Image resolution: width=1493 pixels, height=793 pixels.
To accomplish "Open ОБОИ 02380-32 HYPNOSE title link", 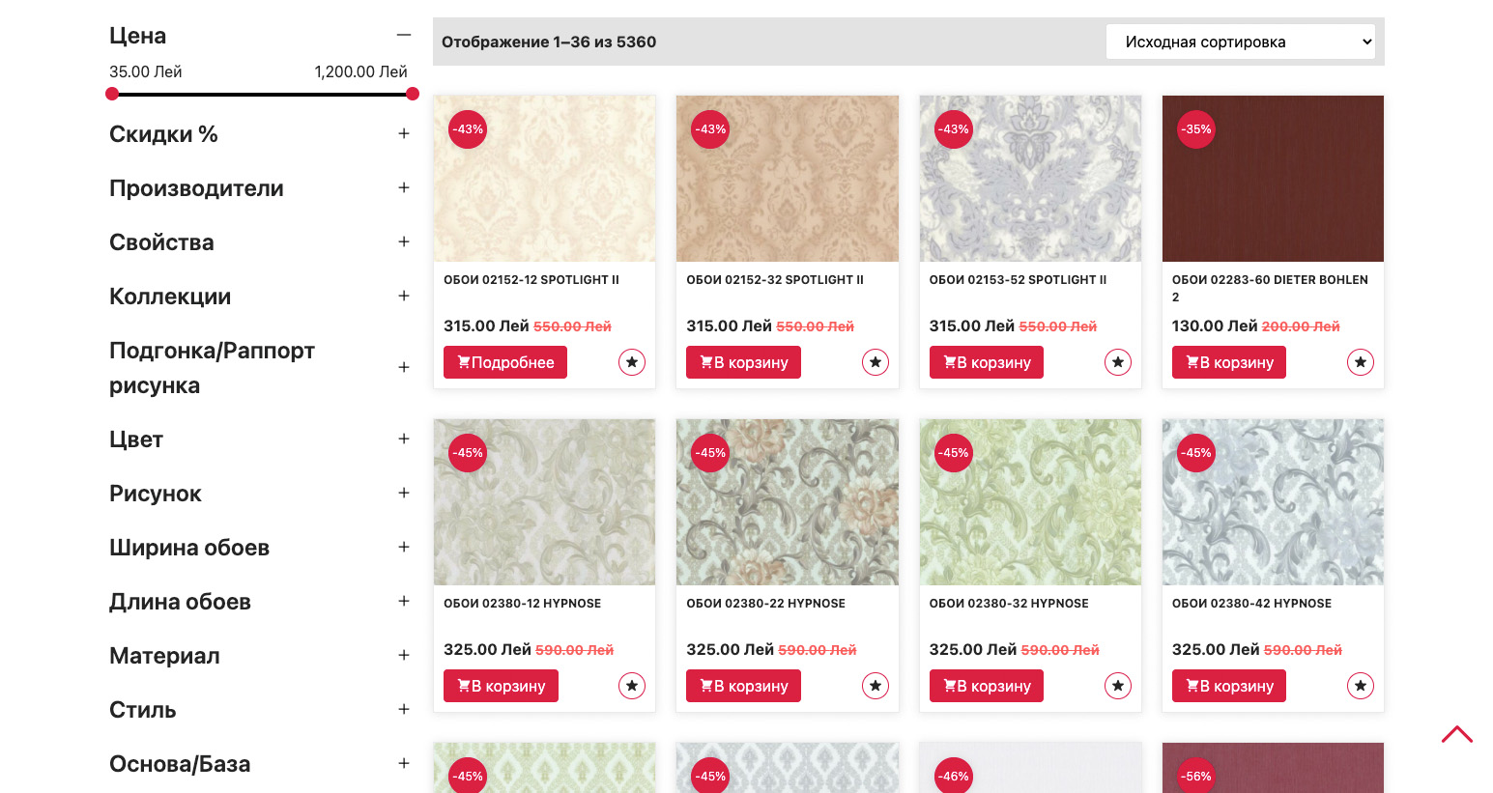I will [x=1009, y=604].
